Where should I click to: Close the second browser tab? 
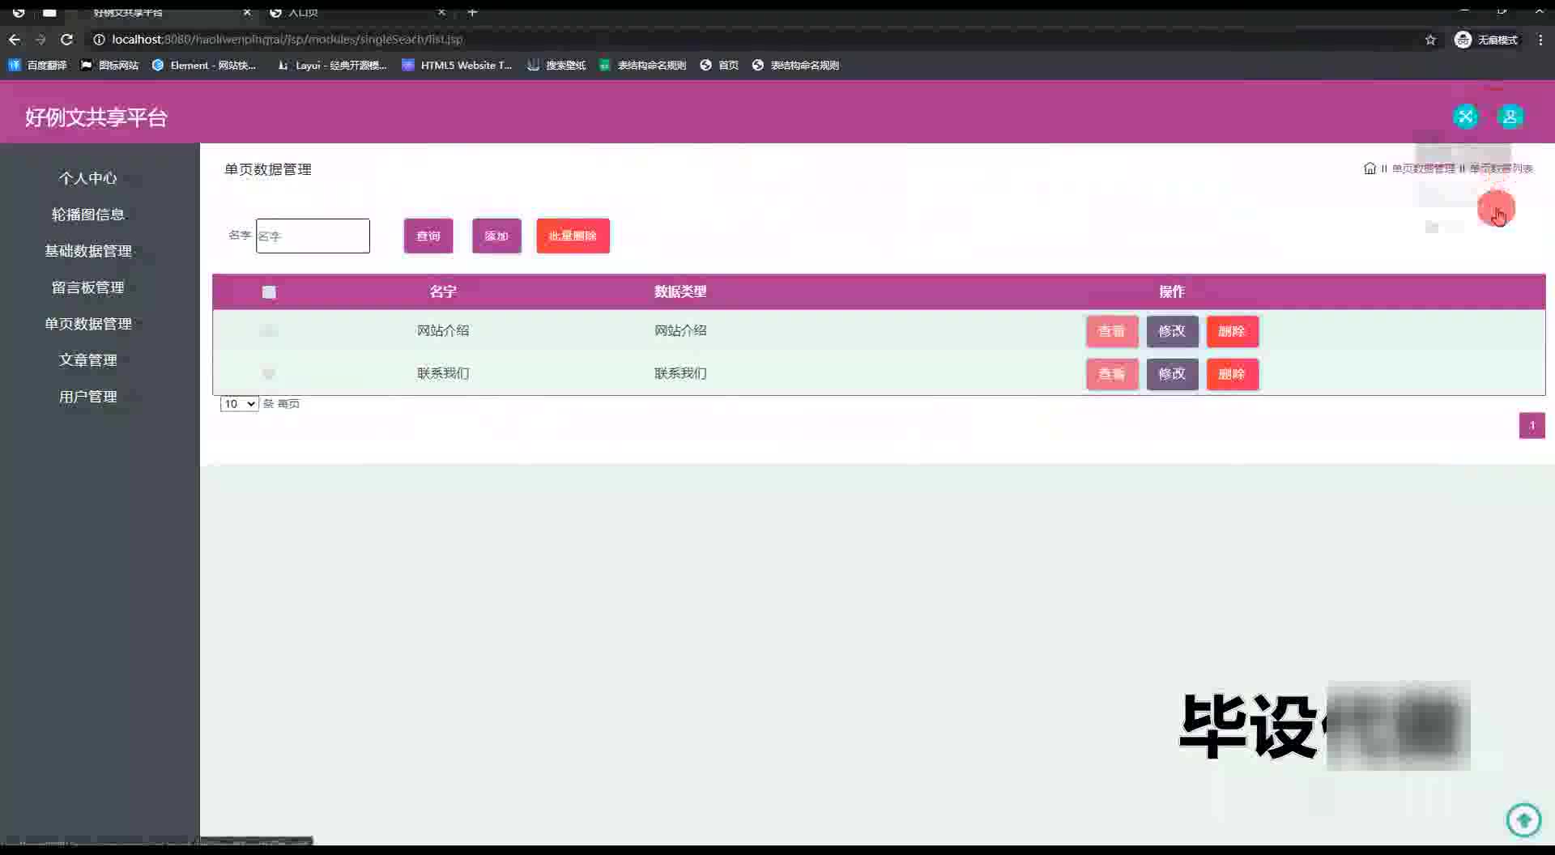tap(441, 12)
